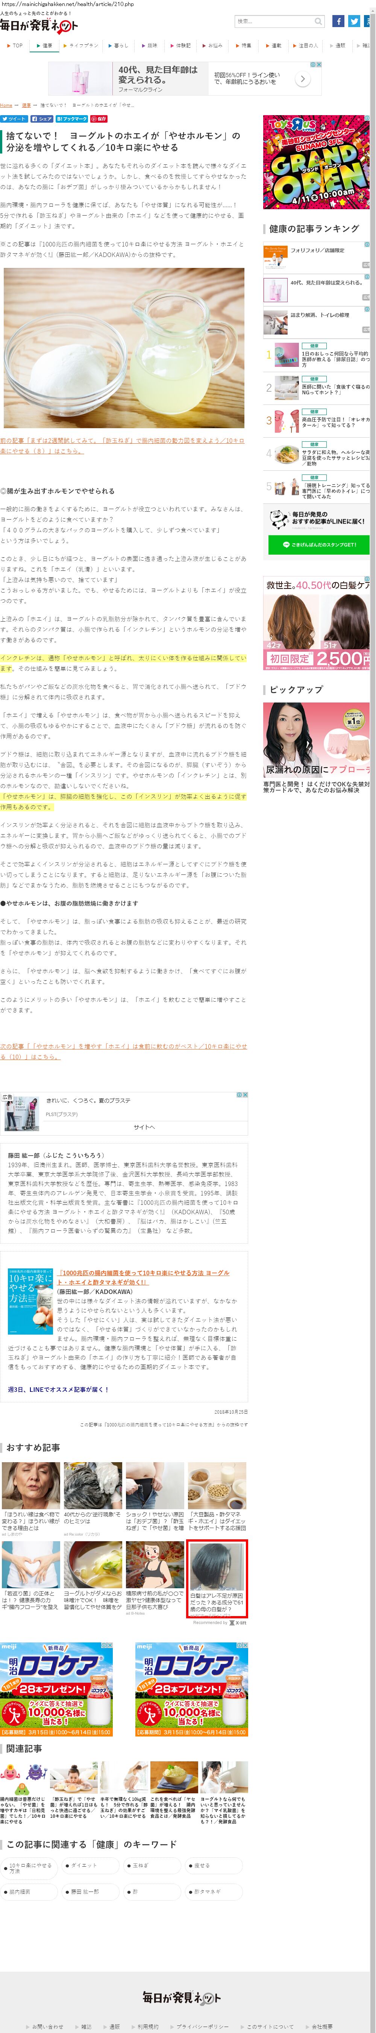Open the 健康 navigation tab
The height and width of the screenshot is (2033, 376).
pyautogui.click(x=44, y=46)
